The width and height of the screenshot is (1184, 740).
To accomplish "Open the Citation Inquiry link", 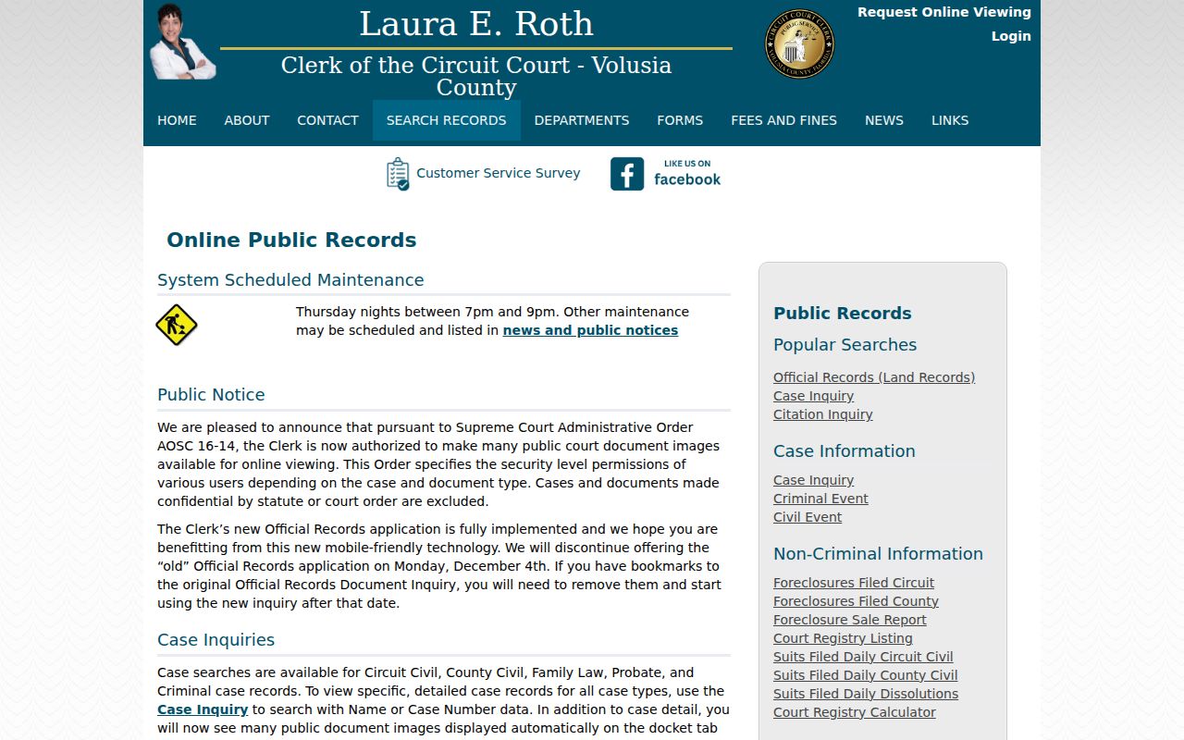I will pyautogui.click(x=823, y=414).
